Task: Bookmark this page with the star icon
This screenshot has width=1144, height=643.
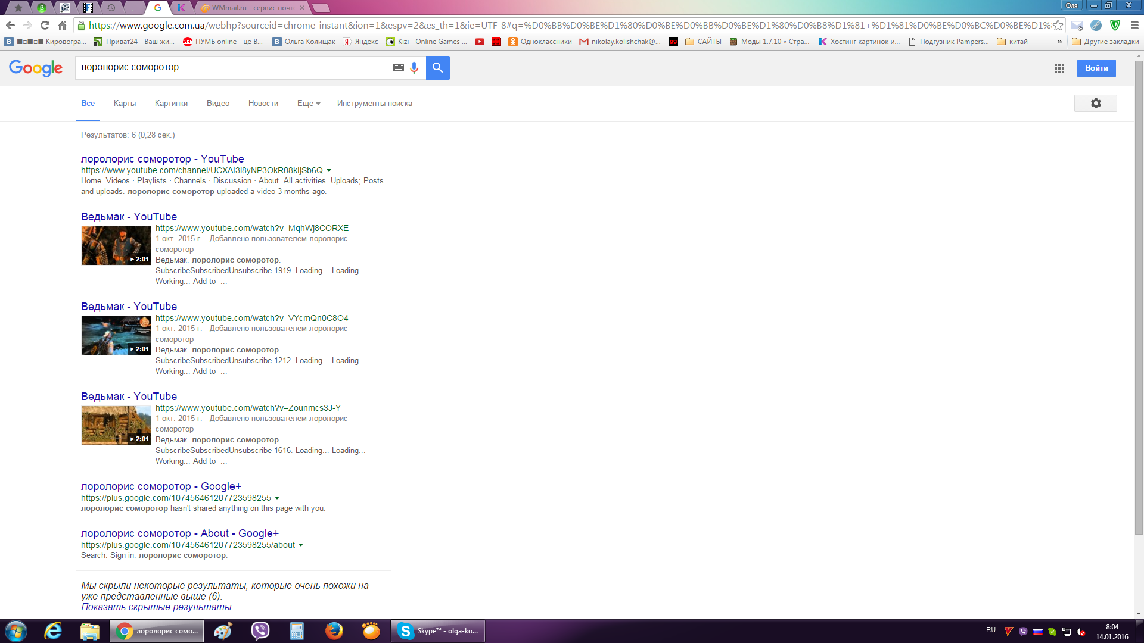Action: tap(1058, 26)
